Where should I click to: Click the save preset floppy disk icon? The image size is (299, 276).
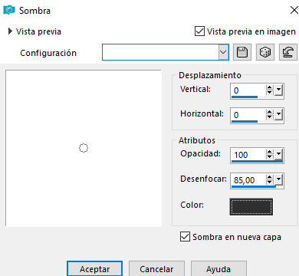pos(242,52)
